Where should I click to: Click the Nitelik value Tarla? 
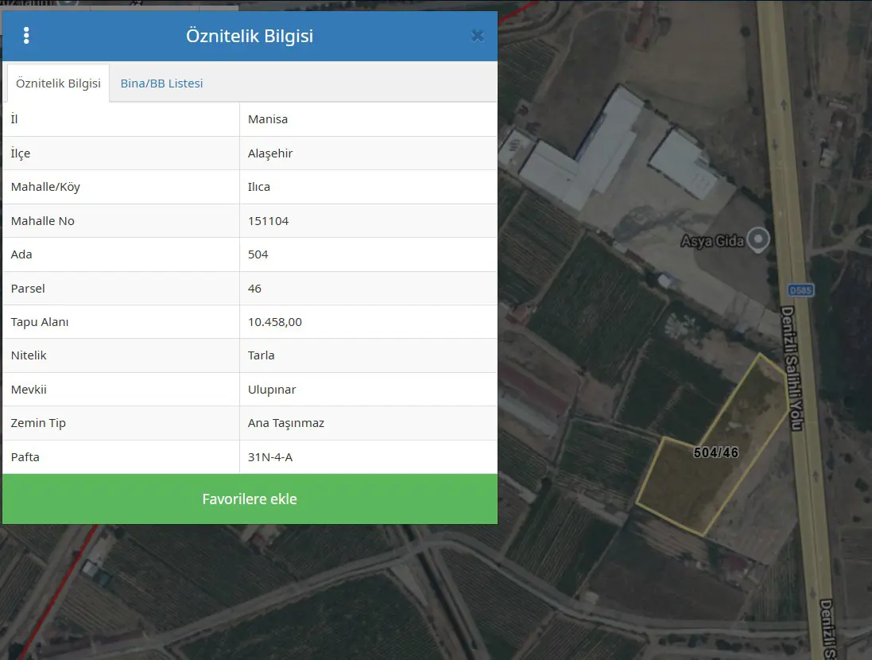click(261, 355)
